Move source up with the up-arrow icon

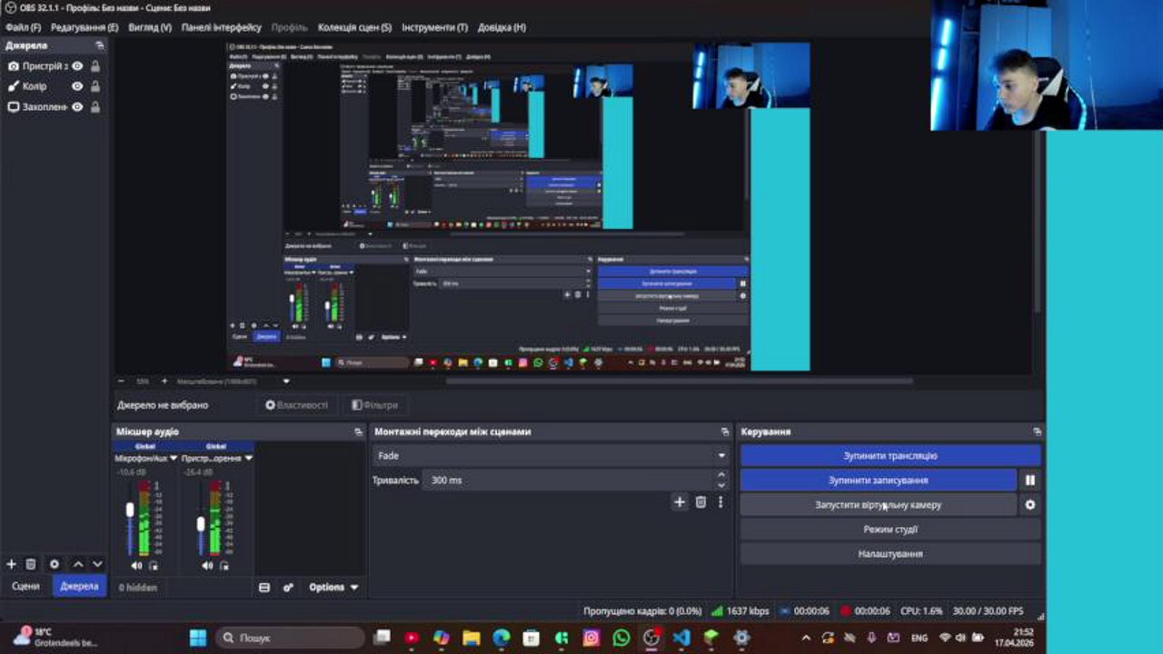point(78,563)
